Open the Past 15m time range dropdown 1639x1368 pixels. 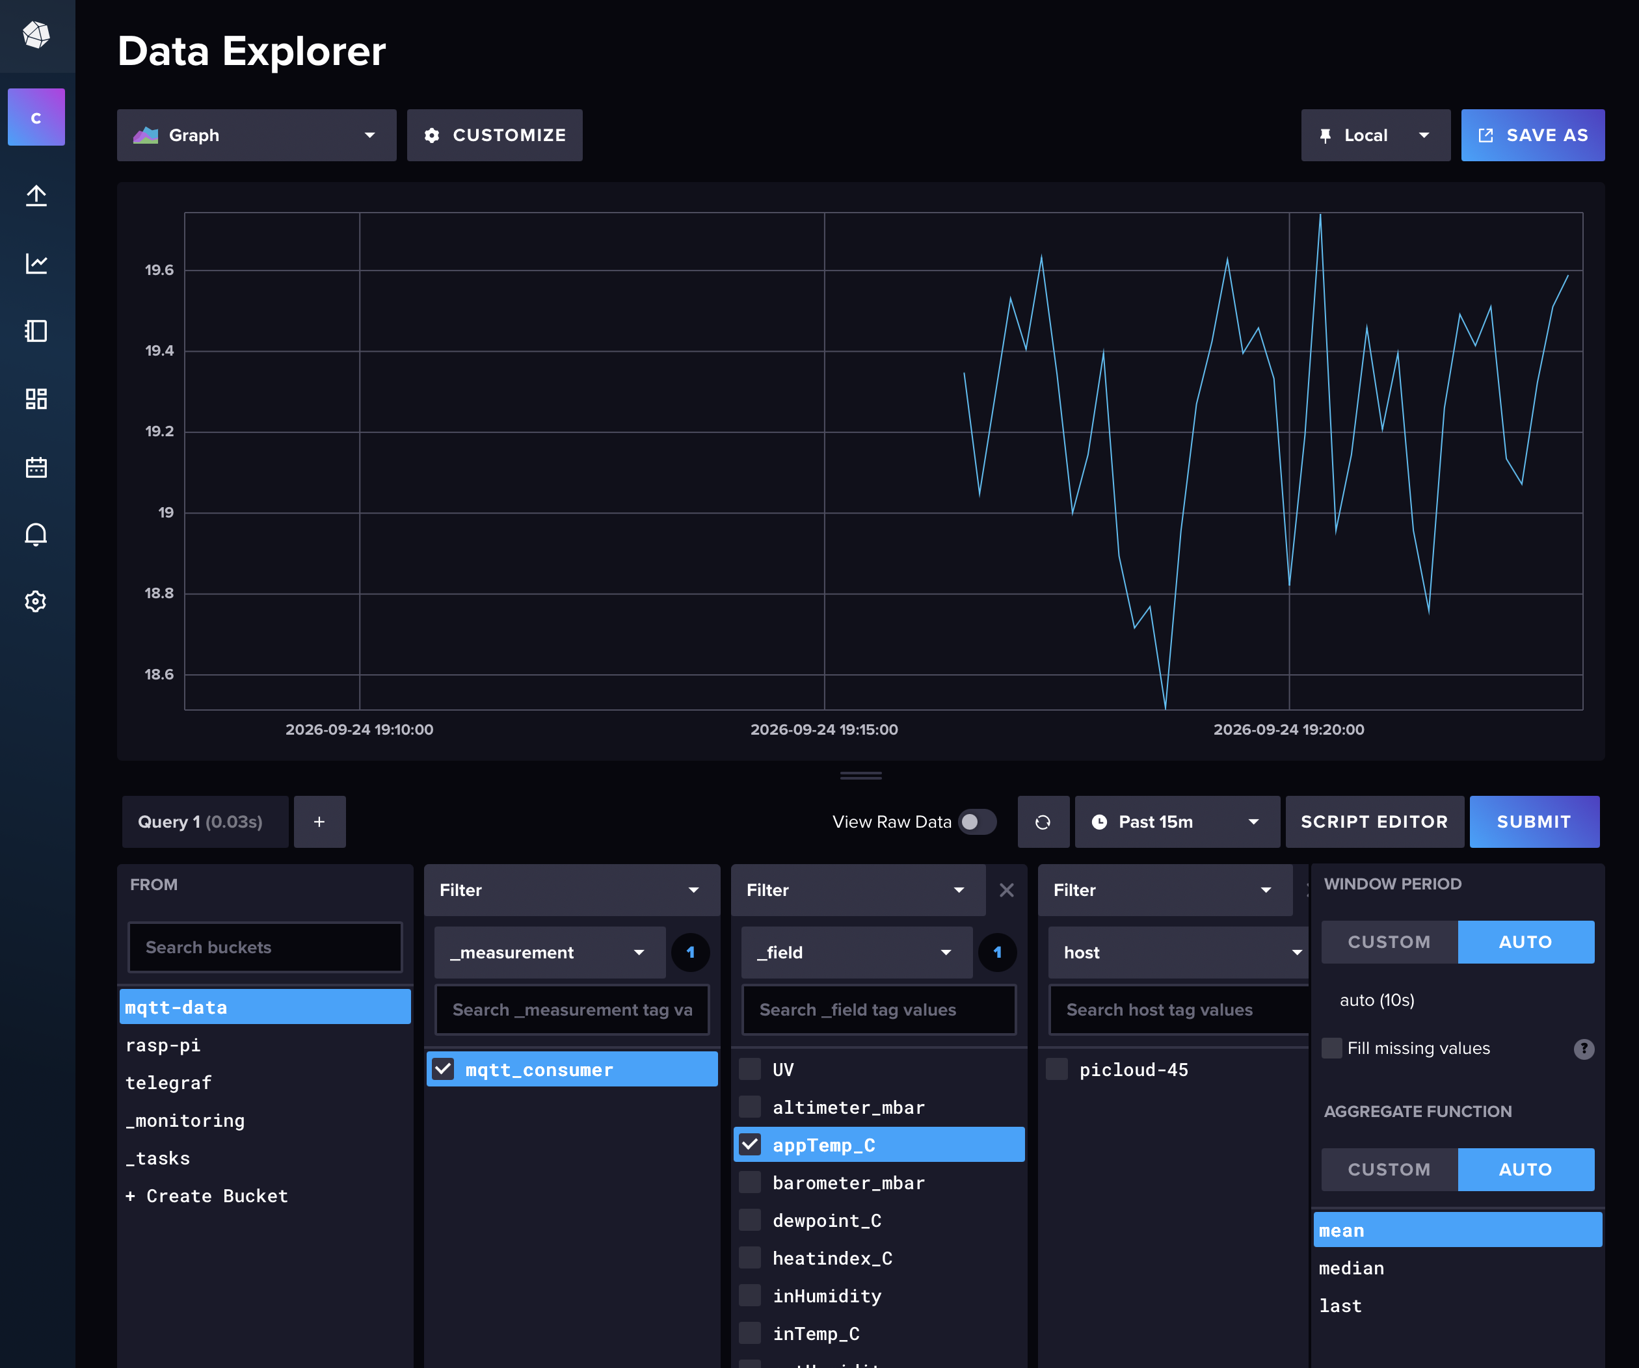pyautogui.click(x=1177, y=822)
